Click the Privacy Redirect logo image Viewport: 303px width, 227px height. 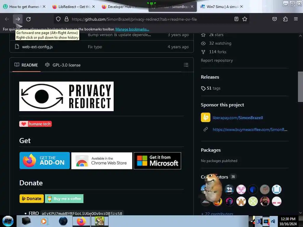click(66, 96)
